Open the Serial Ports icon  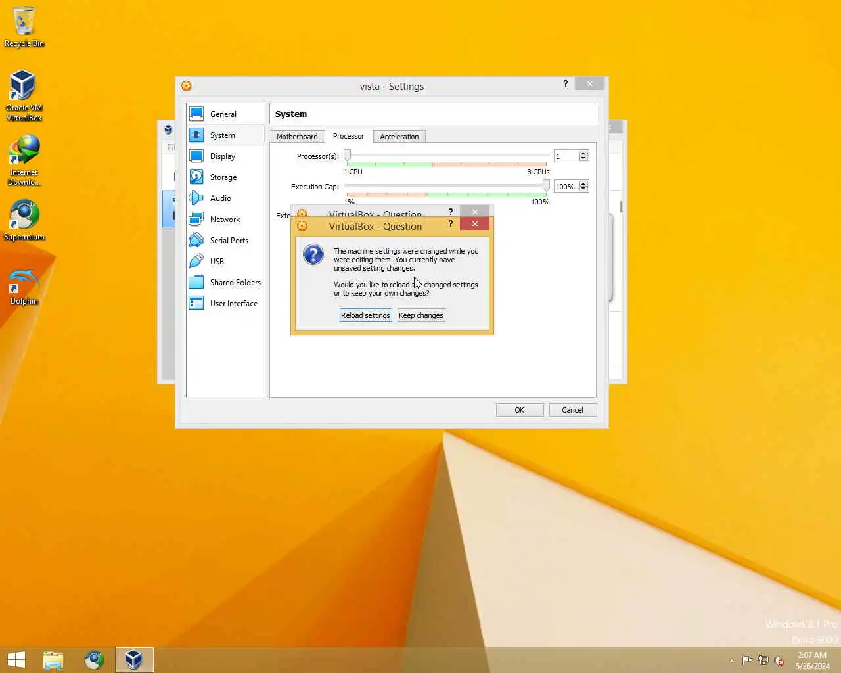[196, 240]
